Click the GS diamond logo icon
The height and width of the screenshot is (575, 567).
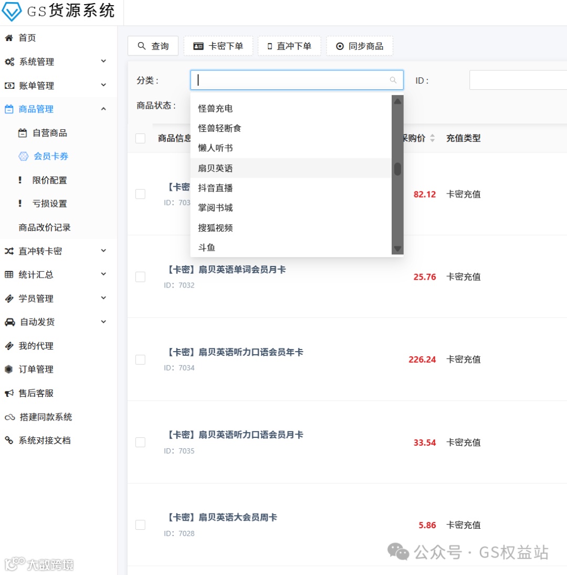coord(12,12)
